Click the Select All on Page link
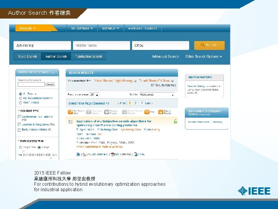278x209 pixels. tap(80, 103)
